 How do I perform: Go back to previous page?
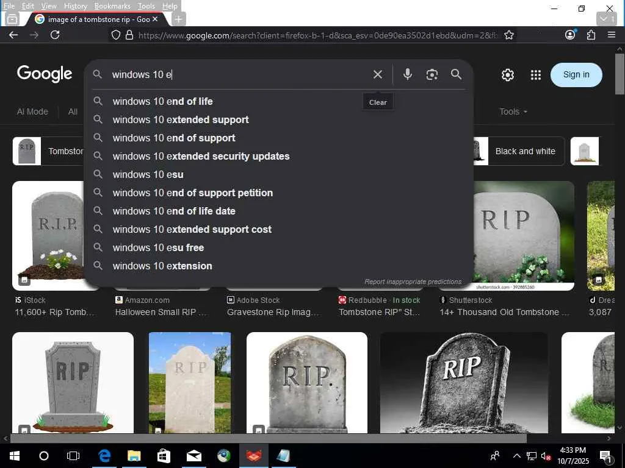coord(13,35)
